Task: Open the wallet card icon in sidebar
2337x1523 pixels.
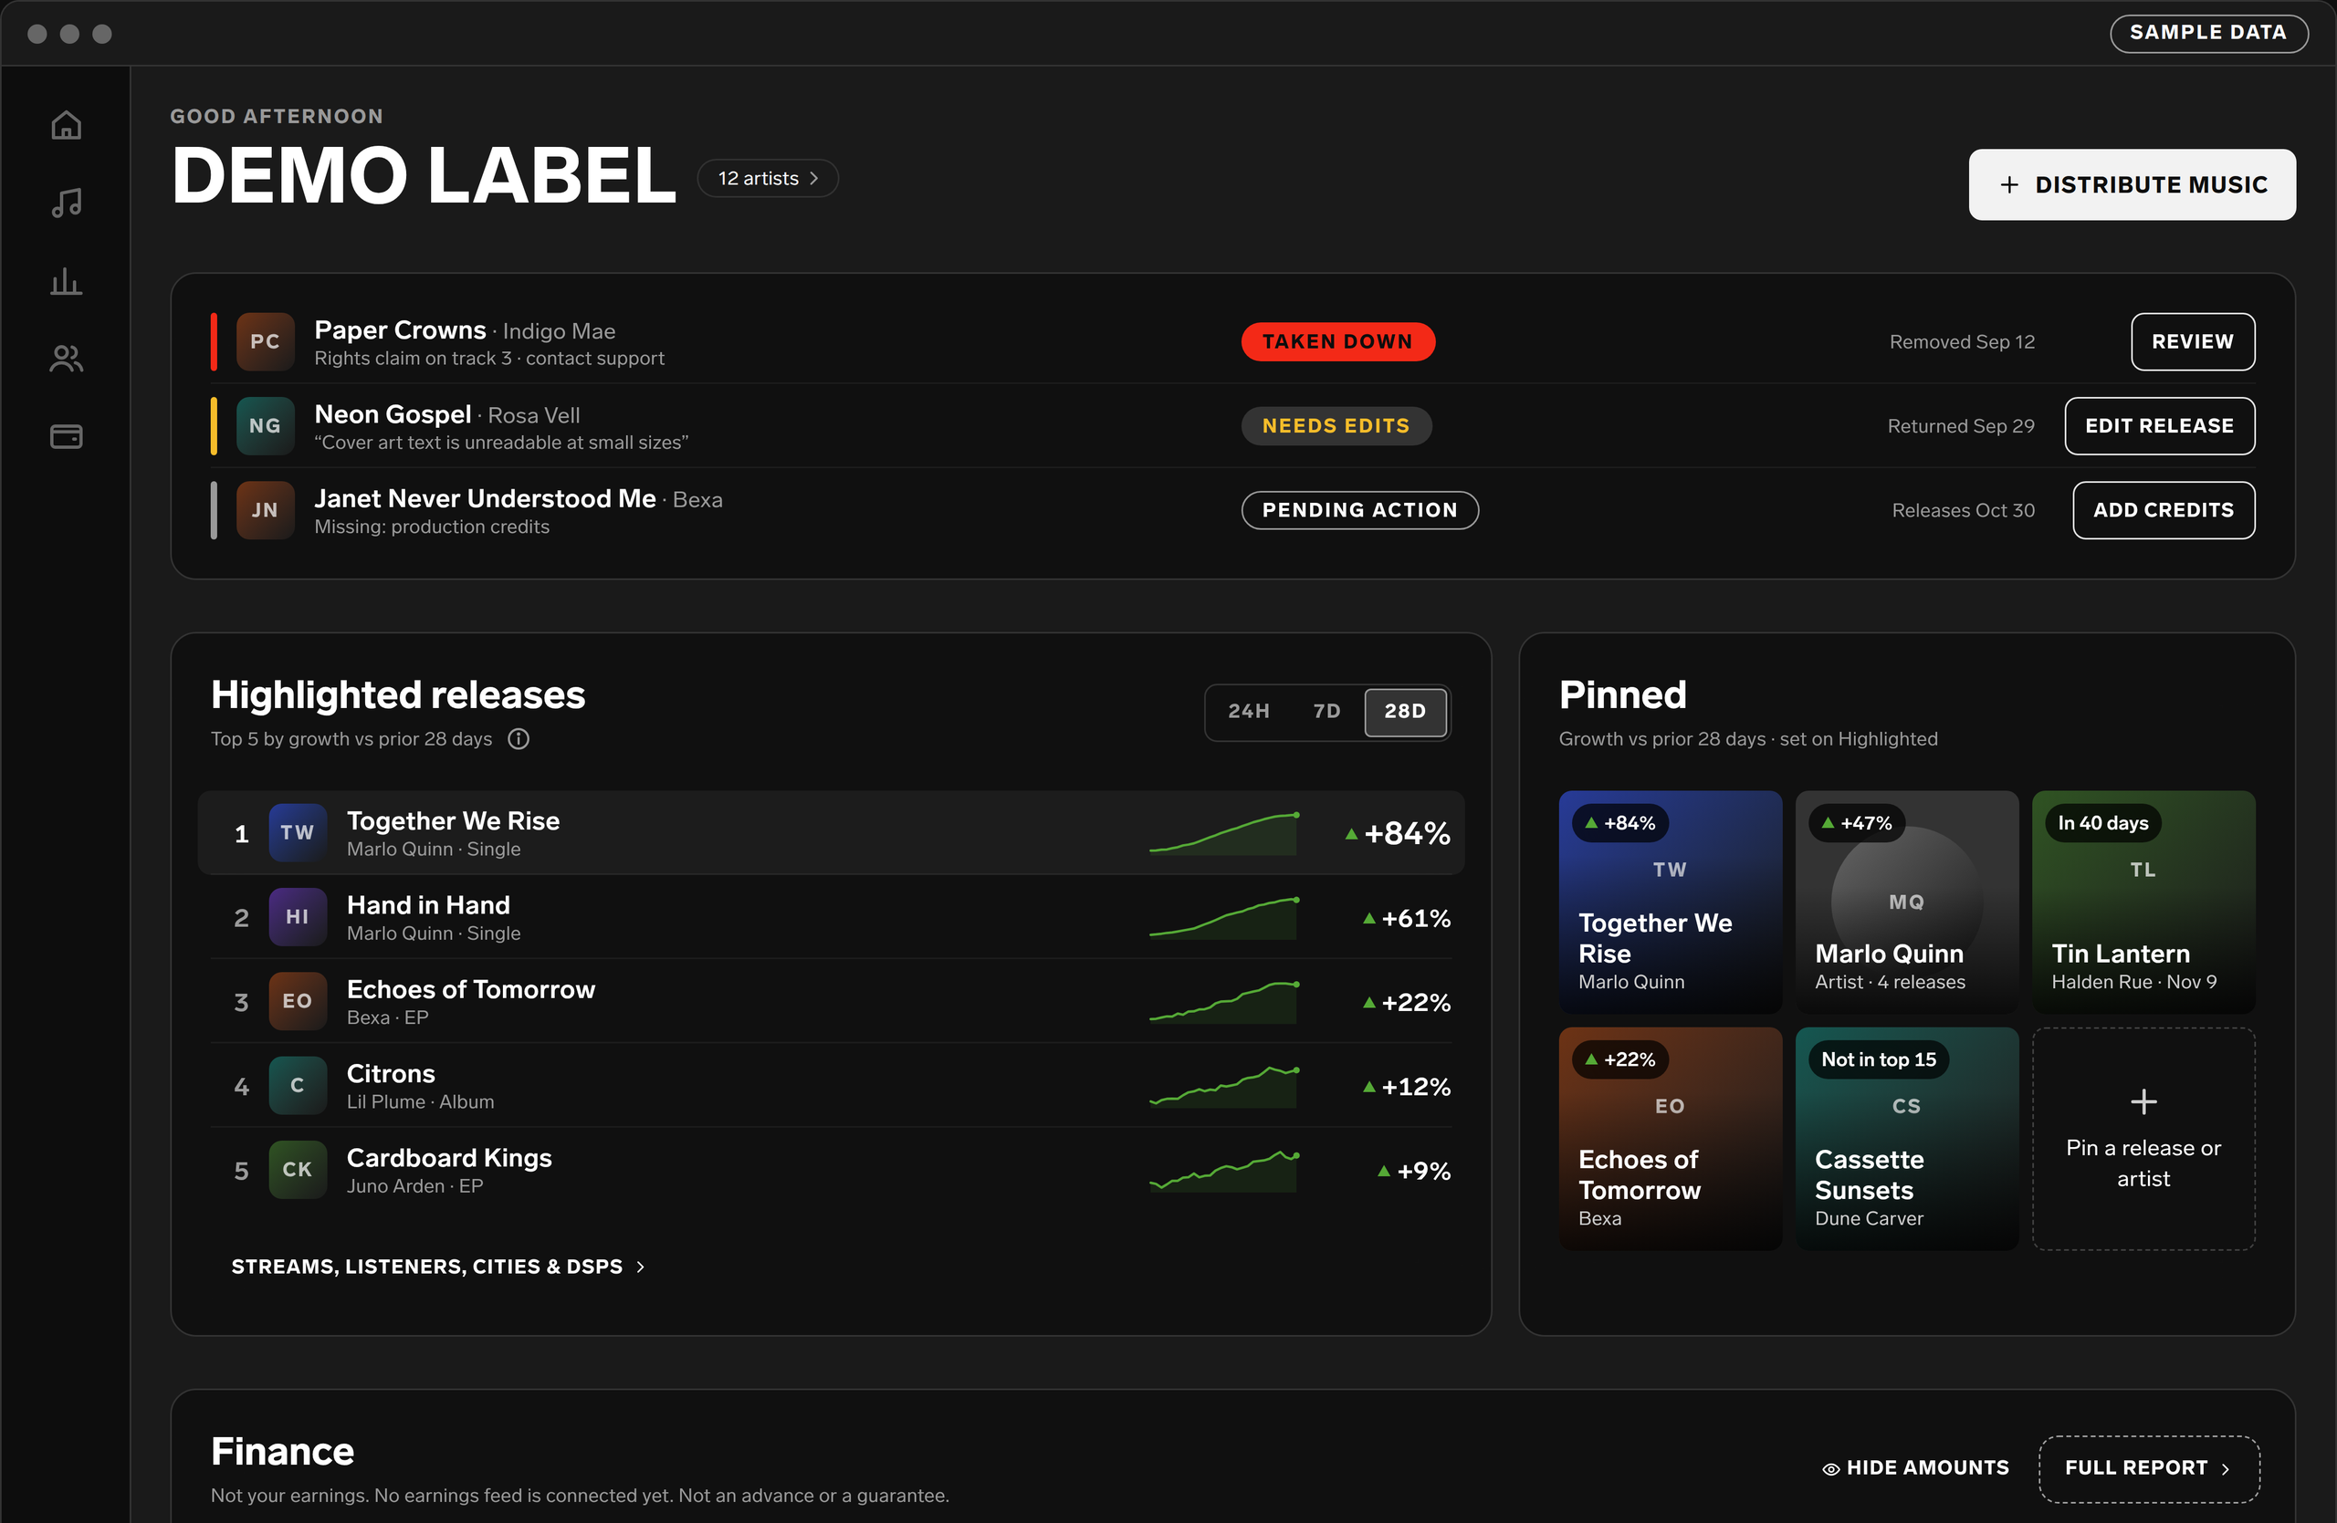Action: click(66, 437)
